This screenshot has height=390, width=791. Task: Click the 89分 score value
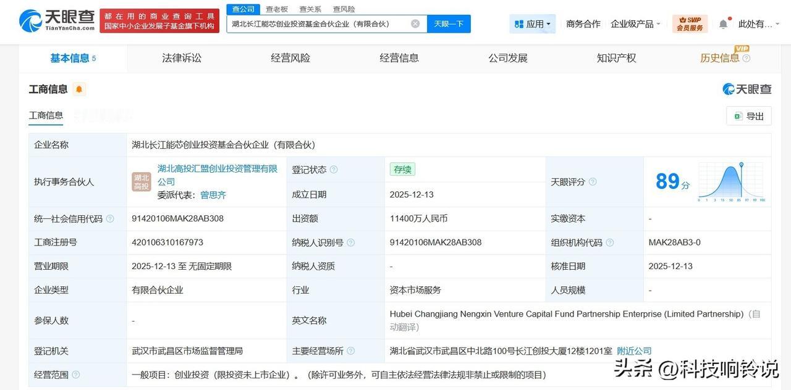point(672,181)
